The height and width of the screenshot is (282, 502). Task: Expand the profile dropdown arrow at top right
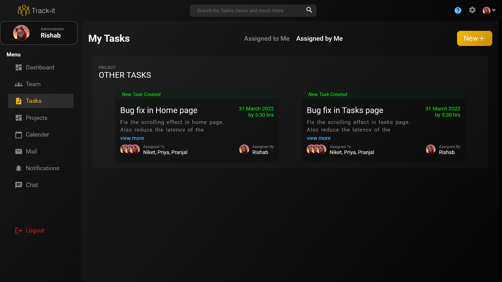pyautogui.click(x=494, y=10)
